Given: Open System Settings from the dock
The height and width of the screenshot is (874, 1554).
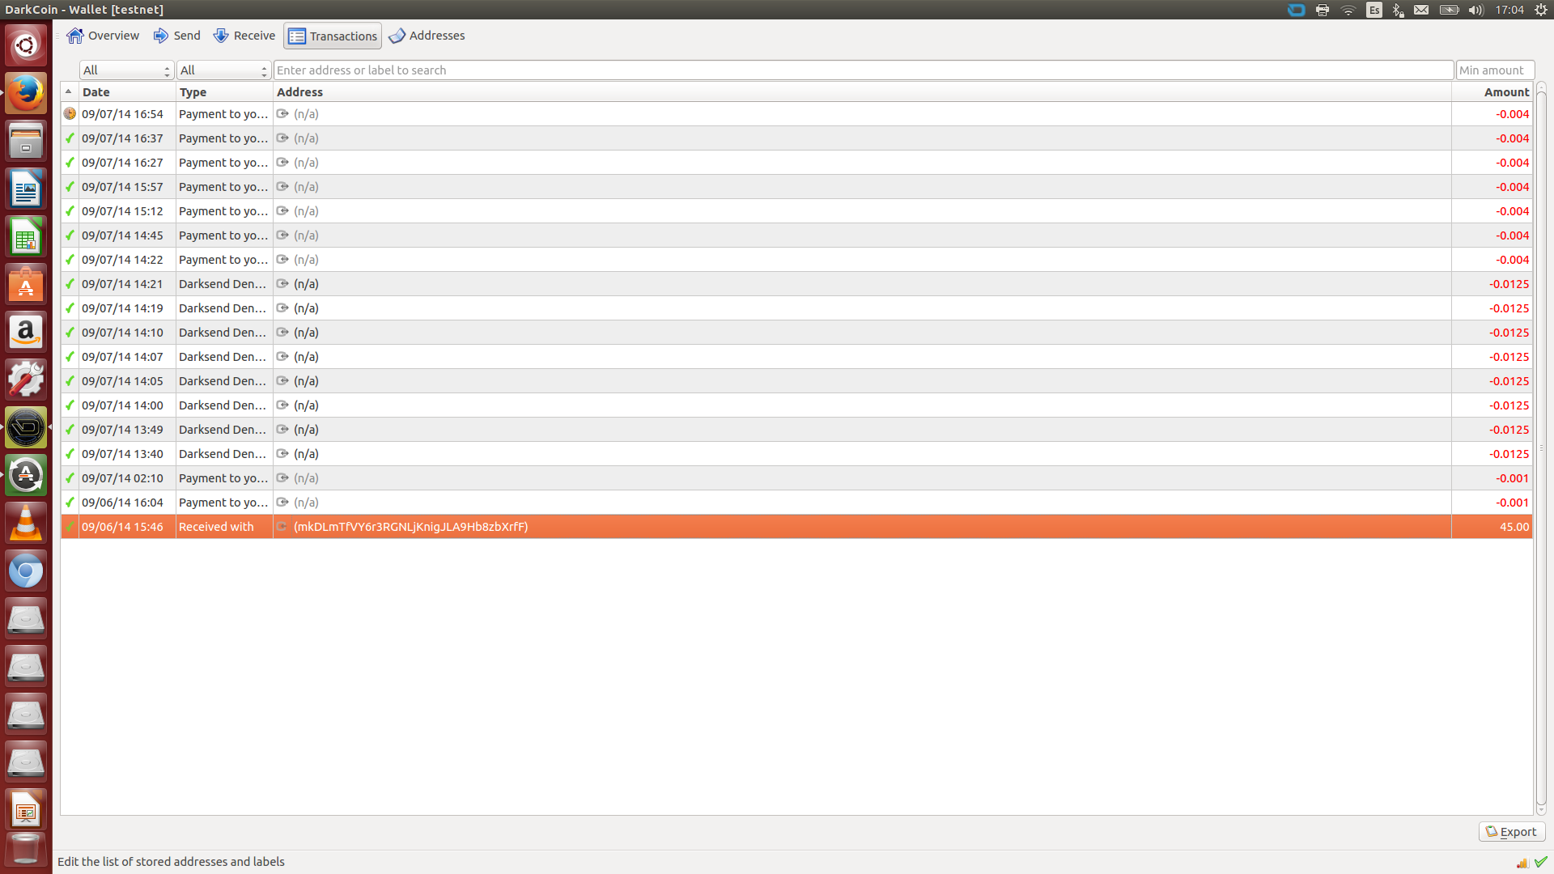Looking at the screenshot, I should (26, 380).
